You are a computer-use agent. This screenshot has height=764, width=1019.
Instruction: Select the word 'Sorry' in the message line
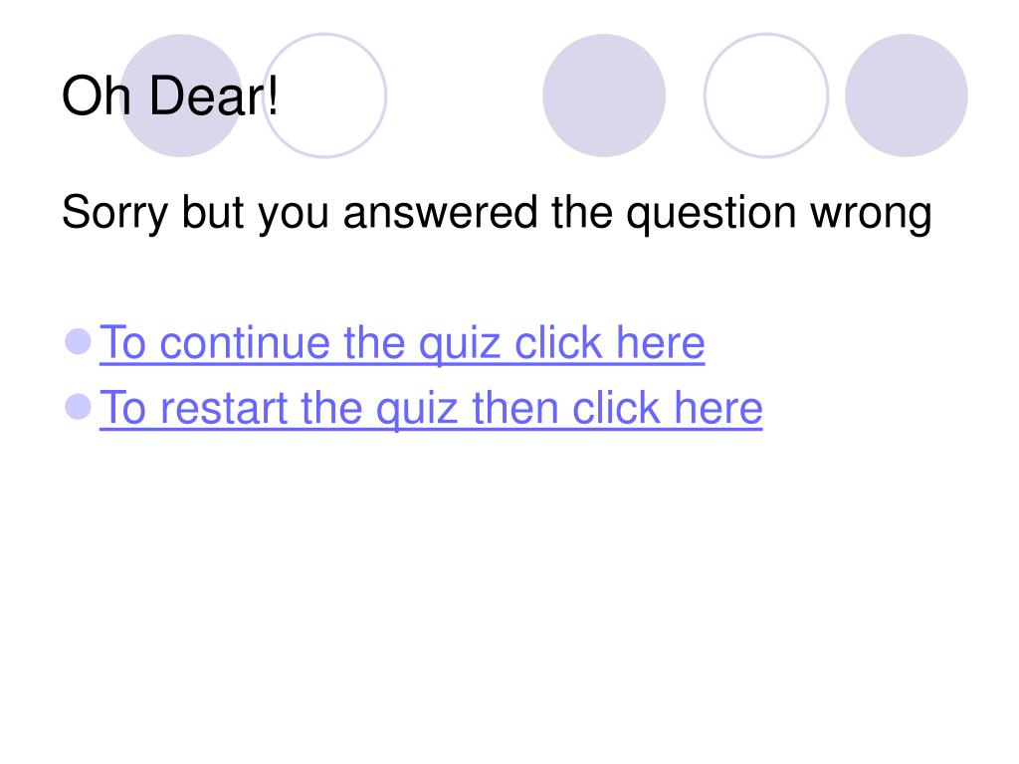(x=115, y=213)
